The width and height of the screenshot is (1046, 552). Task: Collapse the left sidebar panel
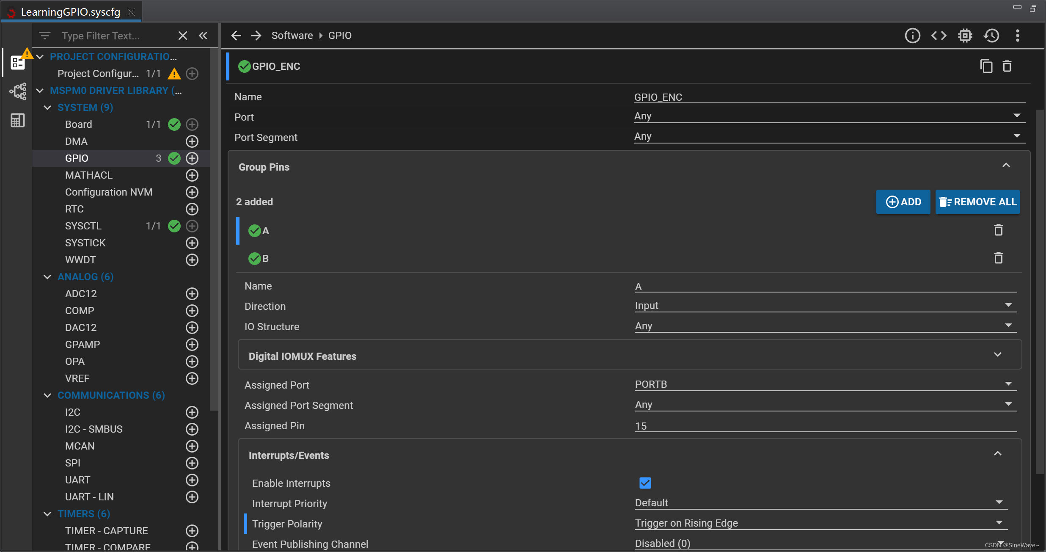(x=203, y=36)
